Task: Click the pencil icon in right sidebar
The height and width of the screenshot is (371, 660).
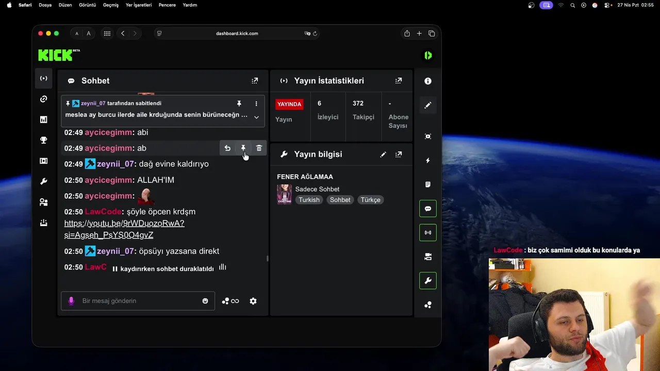Action: (428, 105)
